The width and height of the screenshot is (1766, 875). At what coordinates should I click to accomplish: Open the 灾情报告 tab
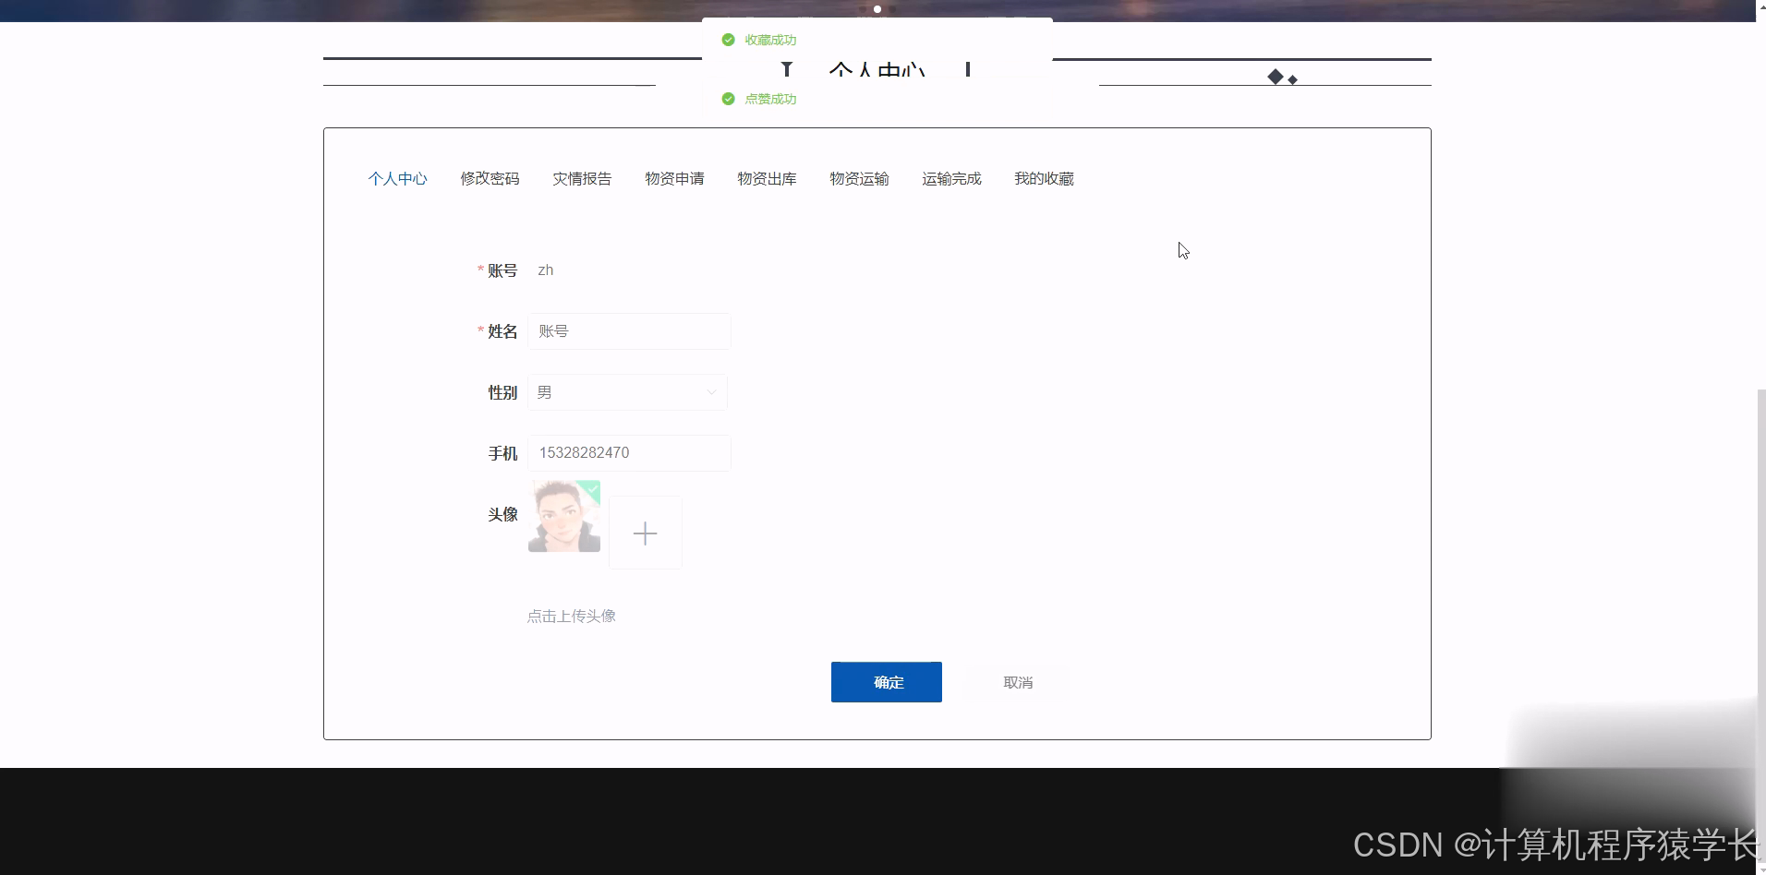coord(581,178)
